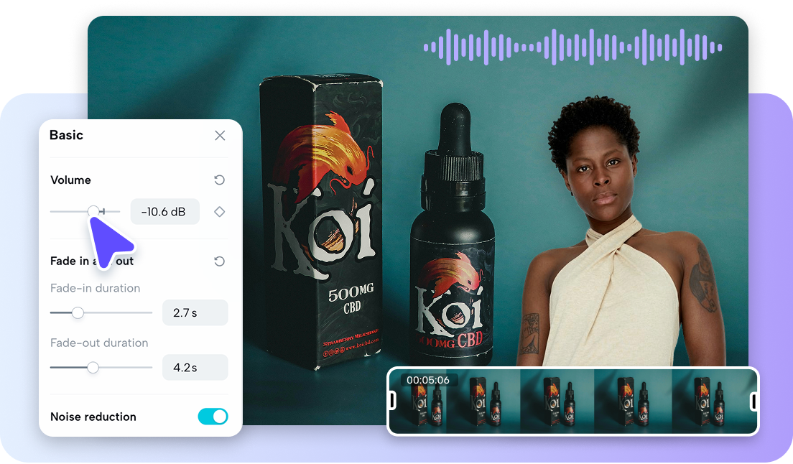
Task: Click the Fade-out duration slider handle
Action: (x=93, y=368)
